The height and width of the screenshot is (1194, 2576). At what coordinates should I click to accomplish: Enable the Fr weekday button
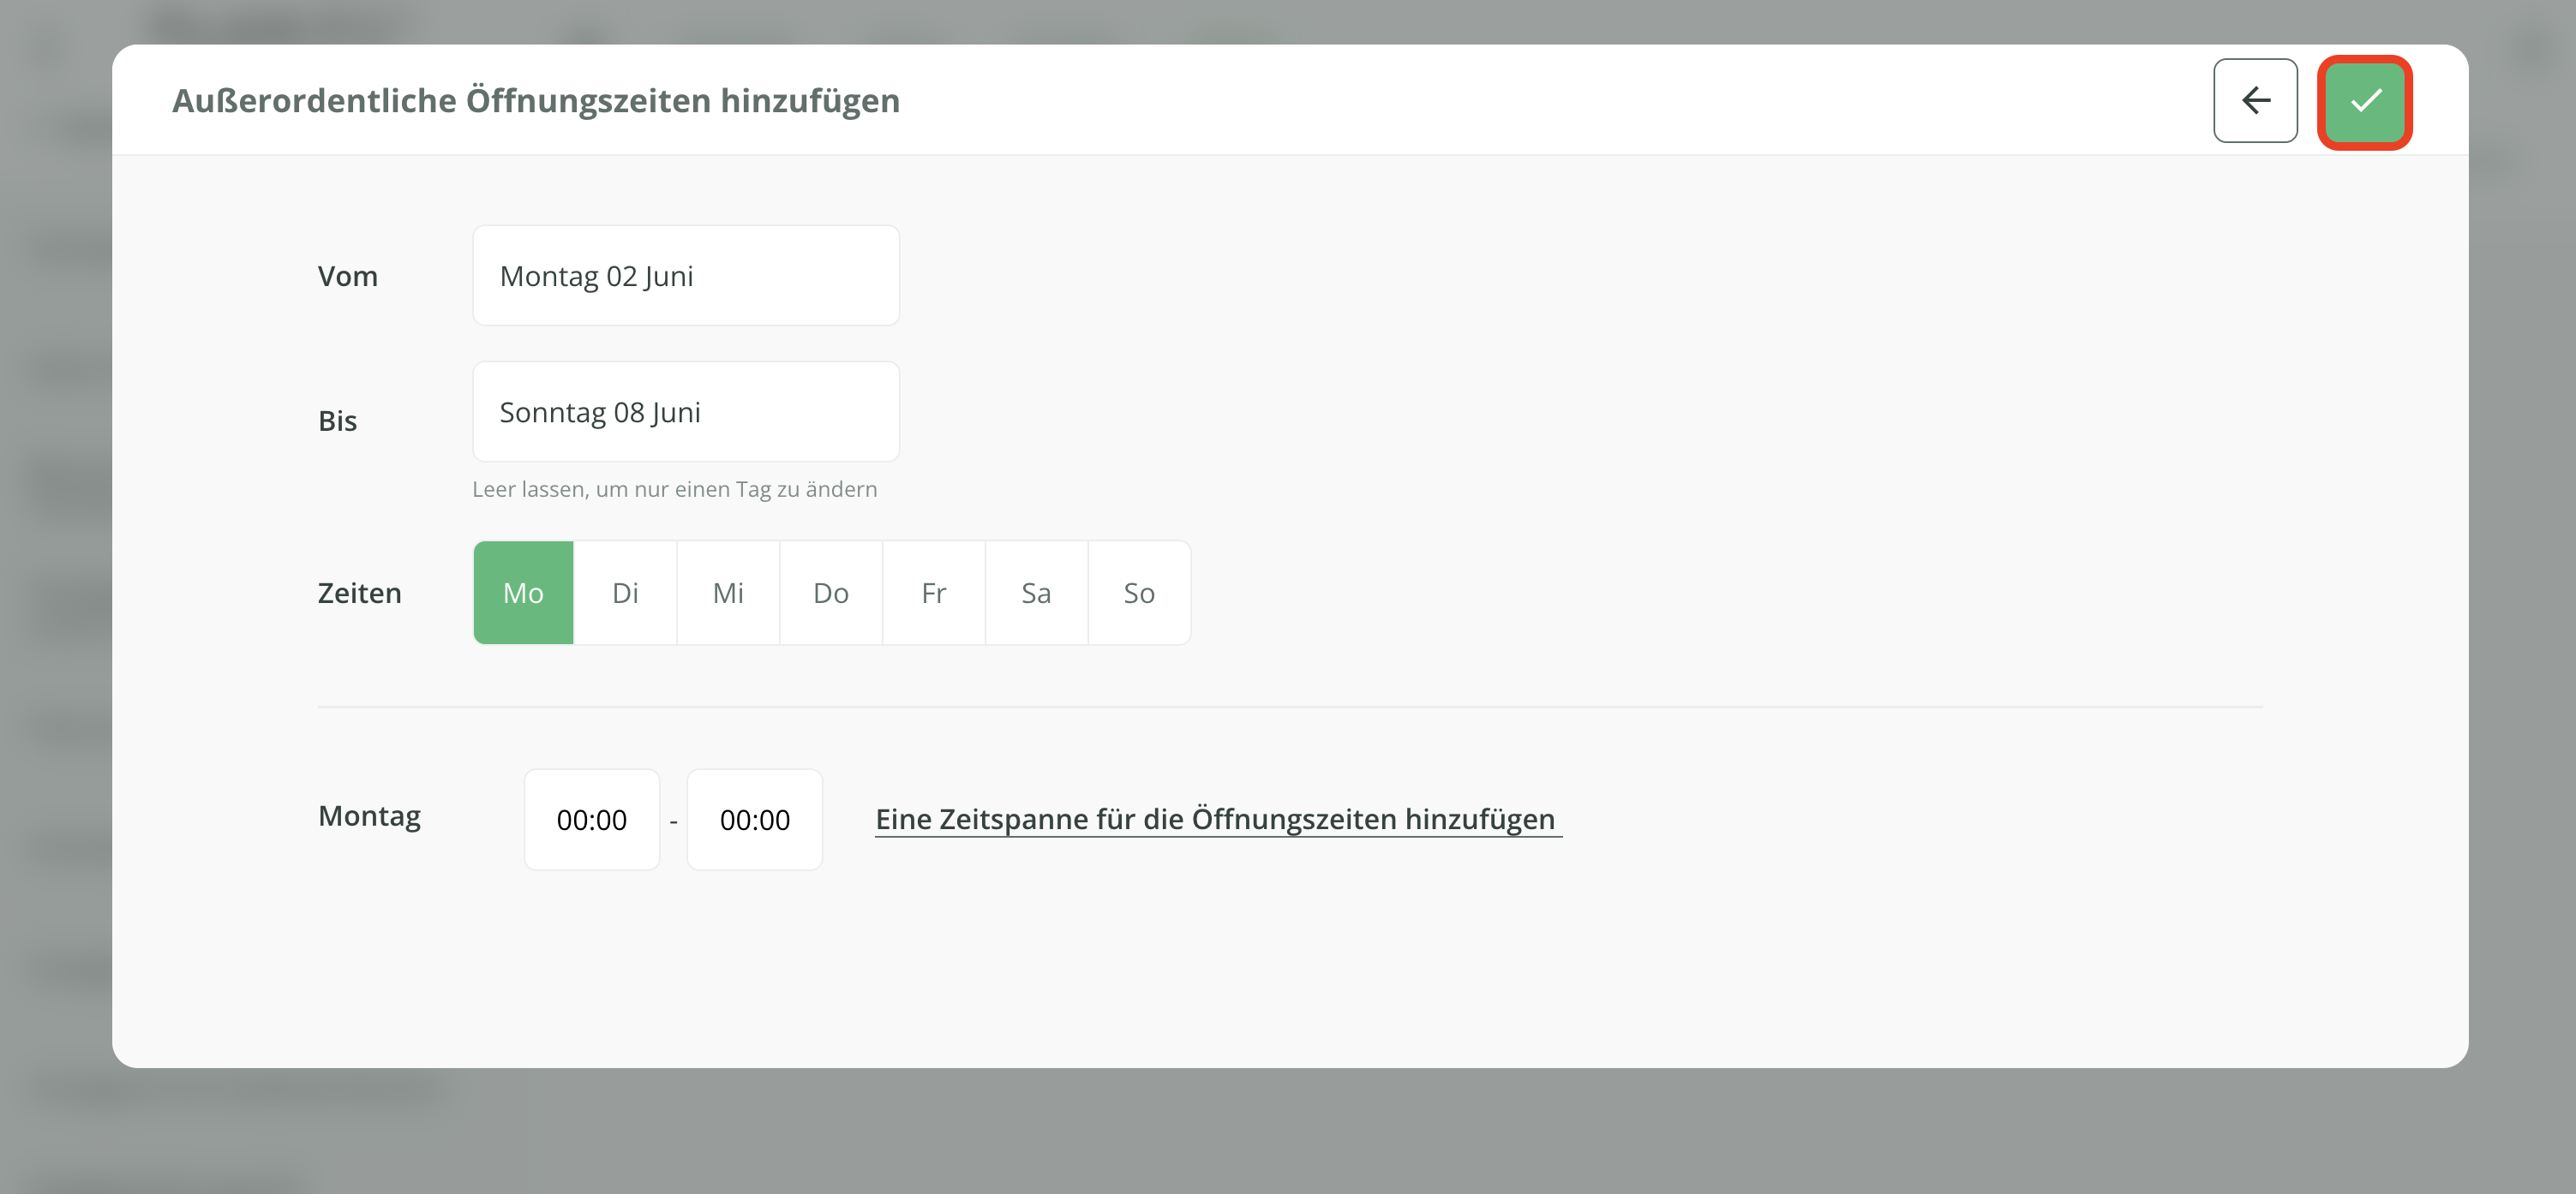tap(933, 593)
